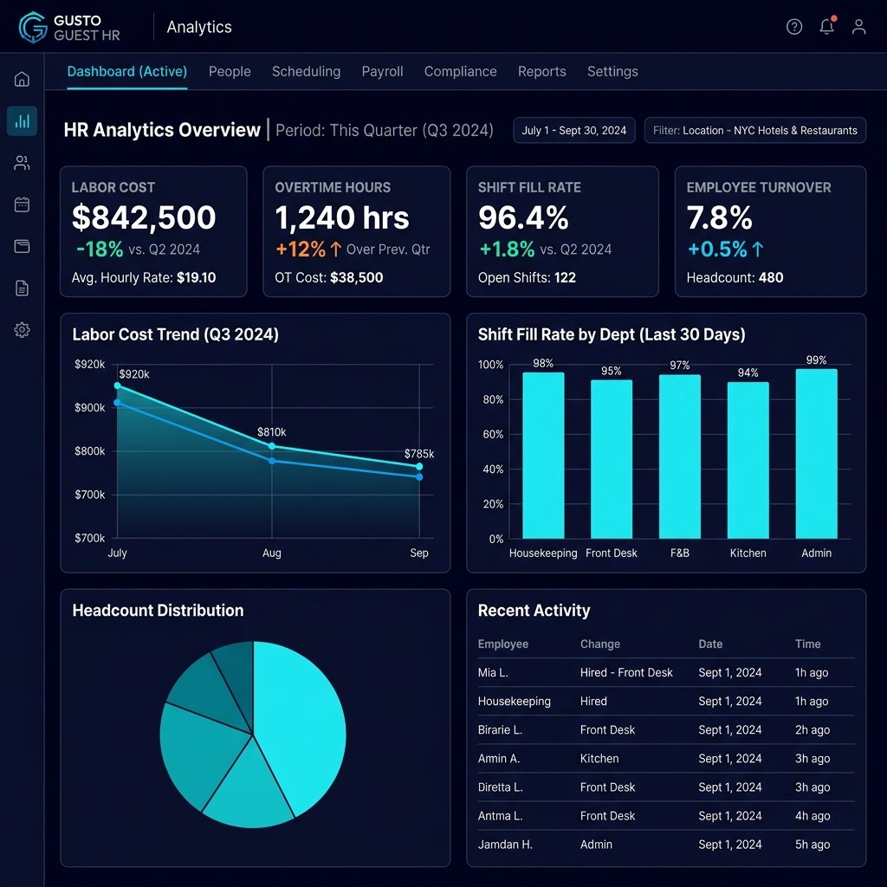The height and width of the screenshot is (887, 887).
Task: Click the Headcount Distribution title
Action: (158, 611)
